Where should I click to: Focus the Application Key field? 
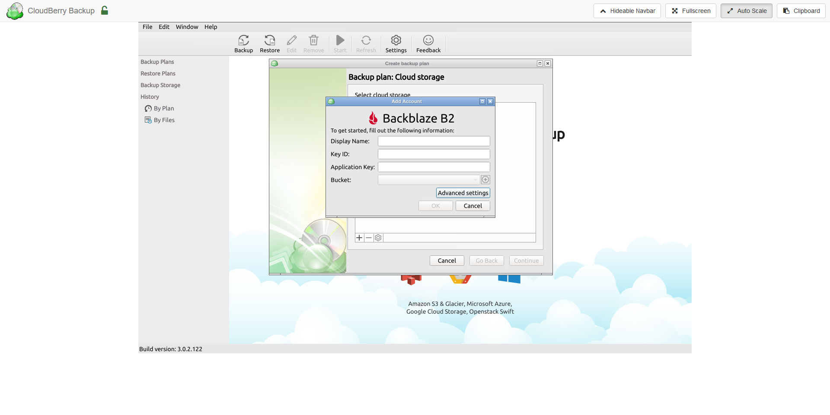pos(434,167)
